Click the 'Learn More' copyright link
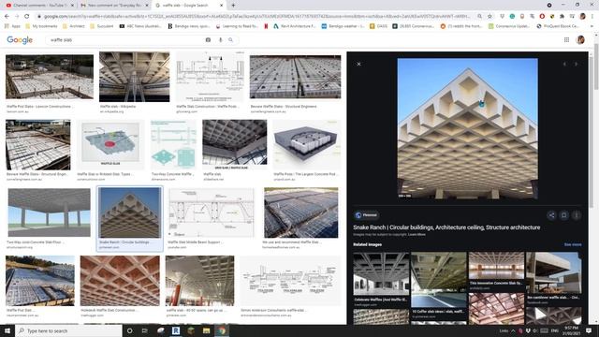This screenshot has height=337, width=599. click(416, 234)
